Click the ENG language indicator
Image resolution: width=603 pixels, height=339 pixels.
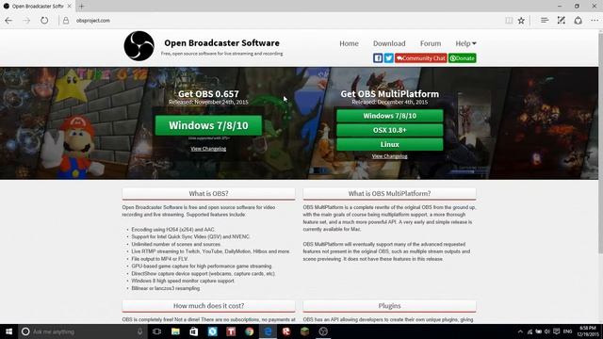point(567,331)
